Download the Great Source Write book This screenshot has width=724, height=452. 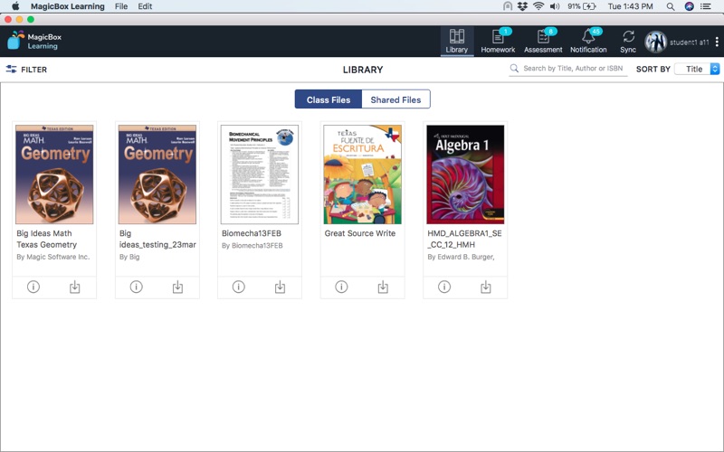click(x=383, y=287)
